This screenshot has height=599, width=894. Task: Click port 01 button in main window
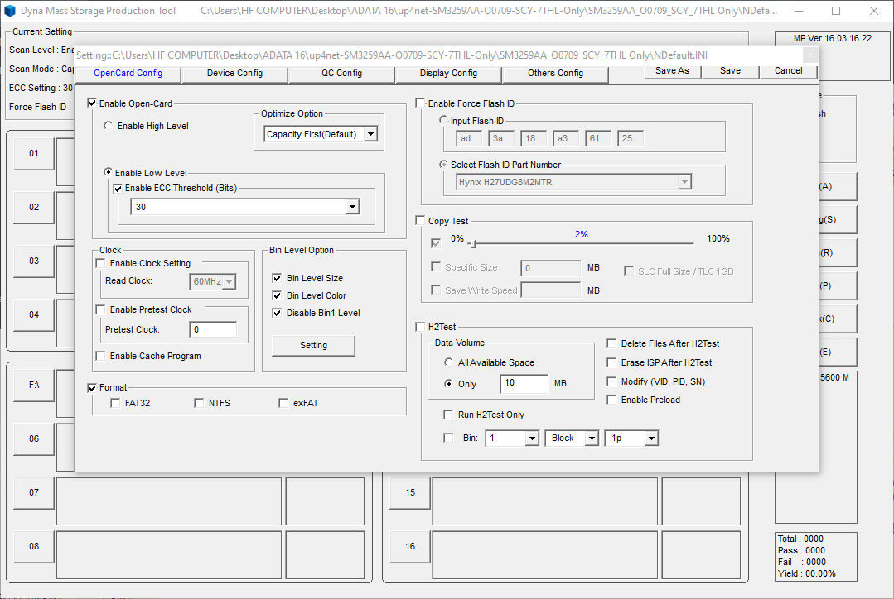[x=34, y=153]
